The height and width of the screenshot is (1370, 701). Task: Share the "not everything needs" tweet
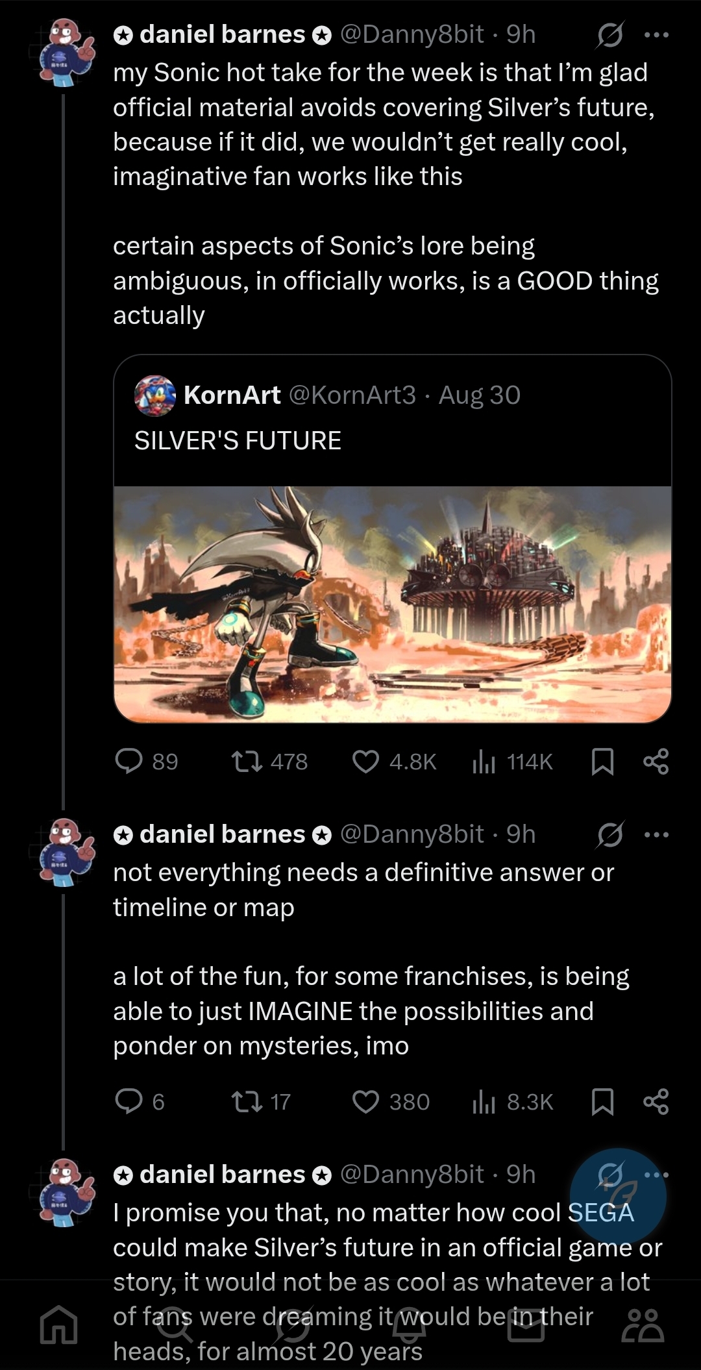click(656, 1101)
